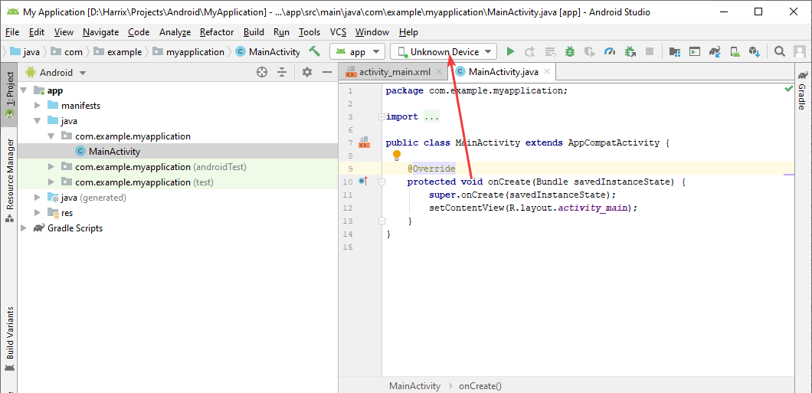The height and width of the screenshot is (393, 812).
Task: Switch to the activity_main.xml tab
Action: [395, 72]
